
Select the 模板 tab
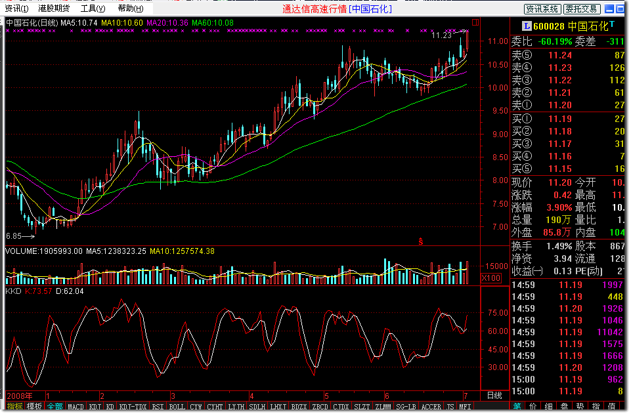[x=34, y=406]
